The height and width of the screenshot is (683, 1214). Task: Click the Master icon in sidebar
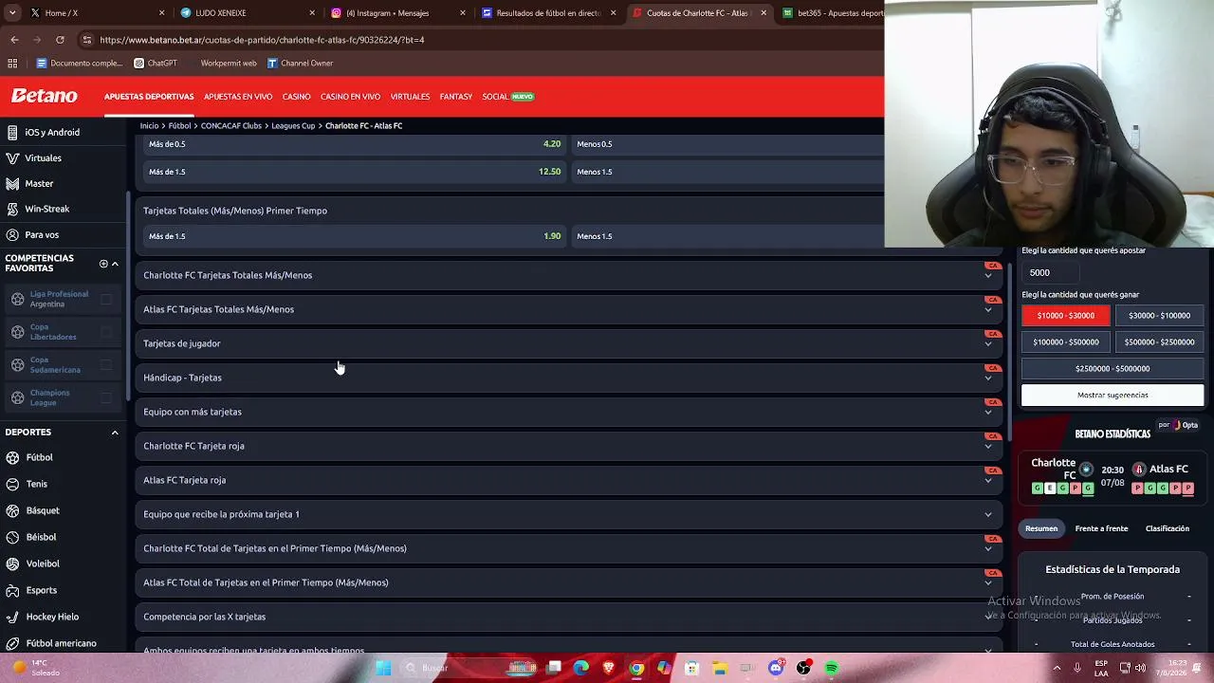(x=12, y=183)
